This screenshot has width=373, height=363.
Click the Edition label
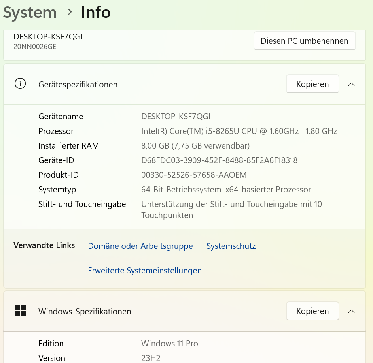(51, 344)
